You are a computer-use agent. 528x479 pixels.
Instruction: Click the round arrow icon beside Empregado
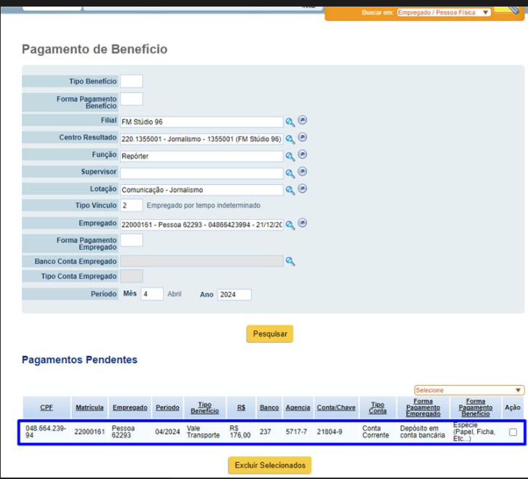point(303,223)
